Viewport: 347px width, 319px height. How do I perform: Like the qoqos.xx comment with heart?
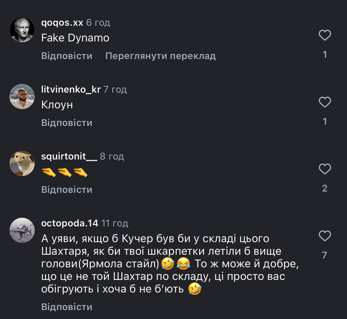[325, 35]
